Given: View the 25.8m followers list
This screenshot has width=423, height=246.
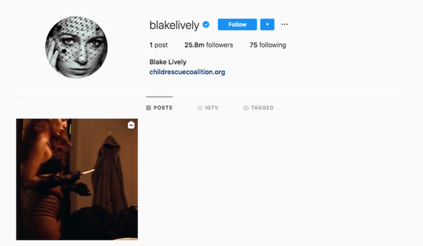Looking at the screenshot, I should click(209, 45).
